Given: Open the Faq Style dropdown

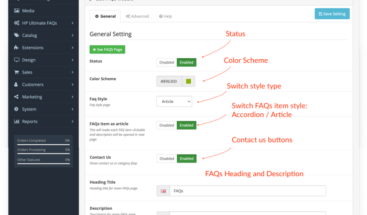Looking at the screenshot, I should pos(175,101).
